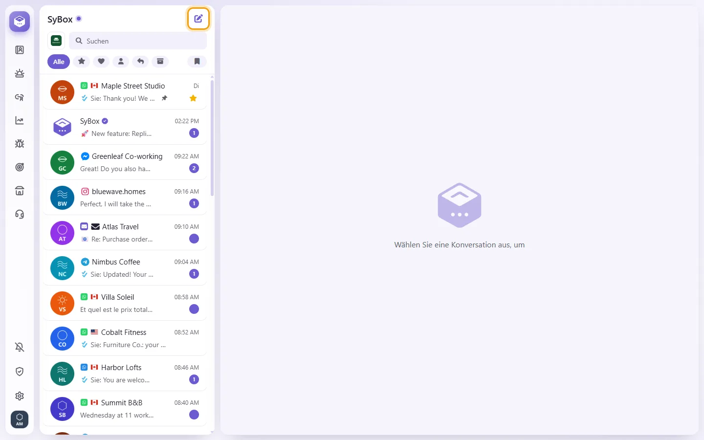This screenshot has height=440, width=704.
Task: Click the pin icon on Maple Street Studio
Action: click(165, 98)
